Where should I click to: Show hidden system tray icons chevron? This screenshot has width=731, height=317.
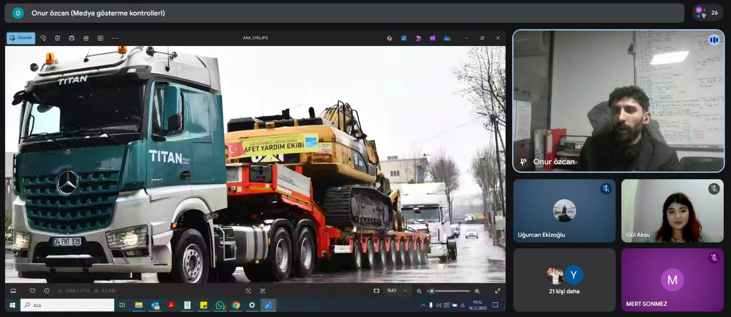pos(423,305)
